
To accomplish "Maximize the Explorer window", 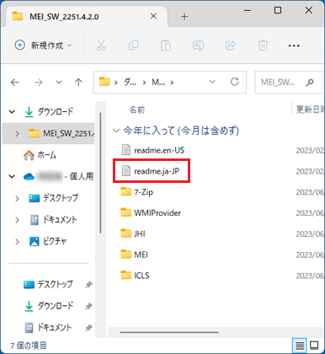I will click(x=278, y=10).
